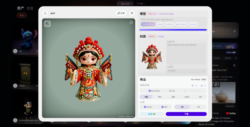Image resolution: width=250 pixels, height=127 pixels.
Task: Uncheck the Shaded material checkbox
Action: click(x=145, y=107)
